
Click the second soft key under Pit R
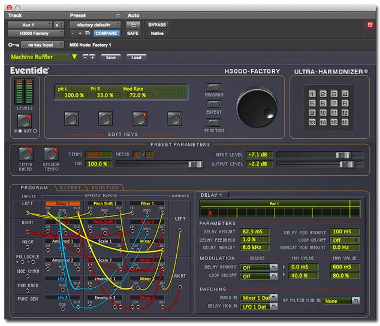click(105, 118)
